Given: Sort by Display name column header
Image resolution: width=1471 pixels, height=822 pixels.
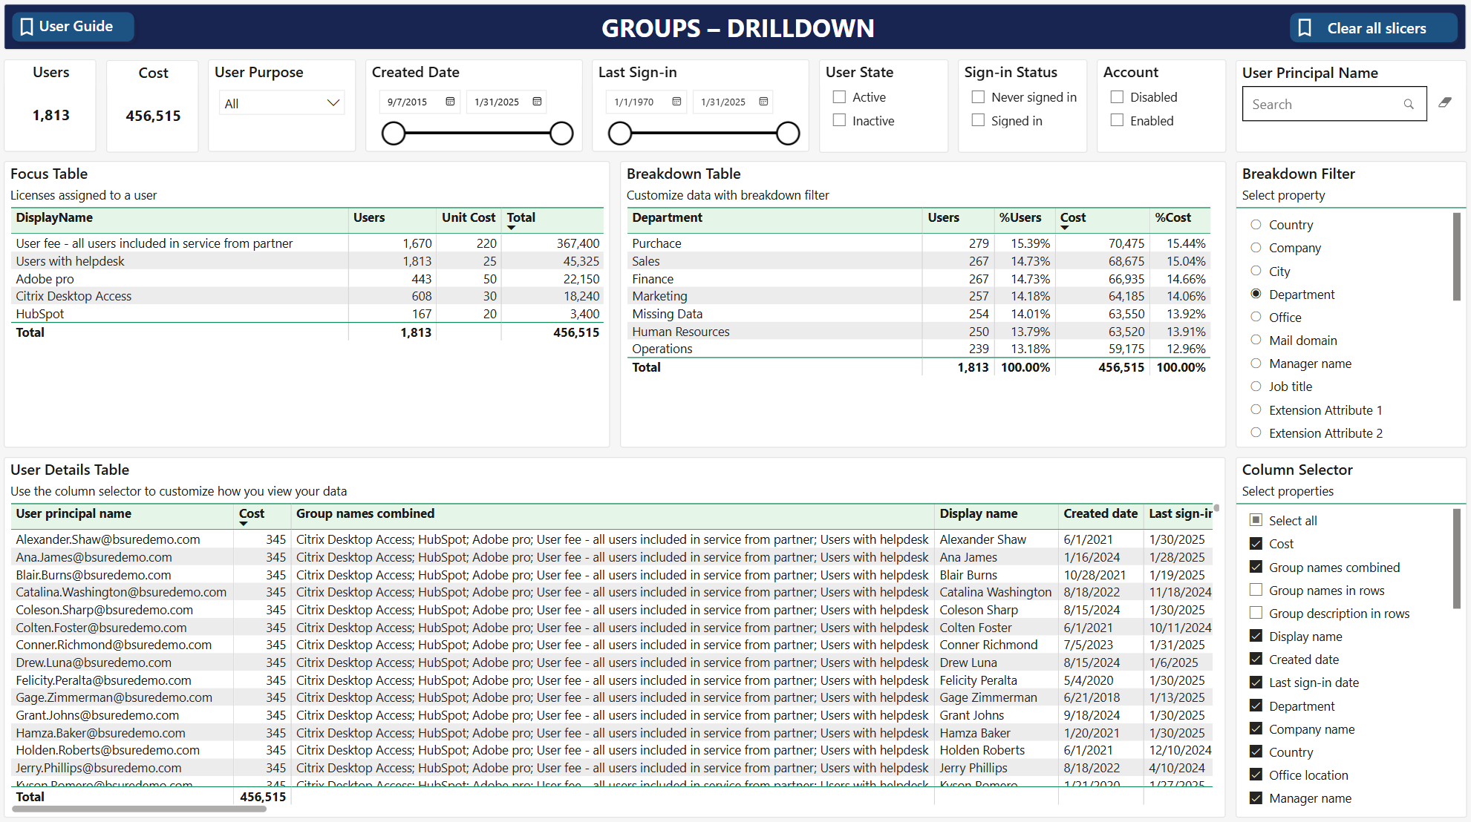Looking at the screenshot, I should tap(978, 513).
